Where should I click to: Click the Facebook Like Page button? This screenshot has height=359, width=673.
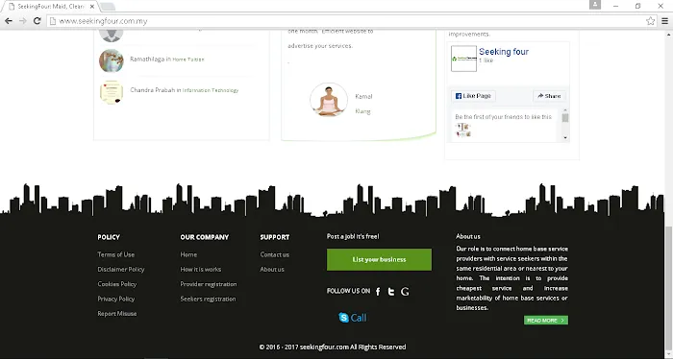click(473, 96)
